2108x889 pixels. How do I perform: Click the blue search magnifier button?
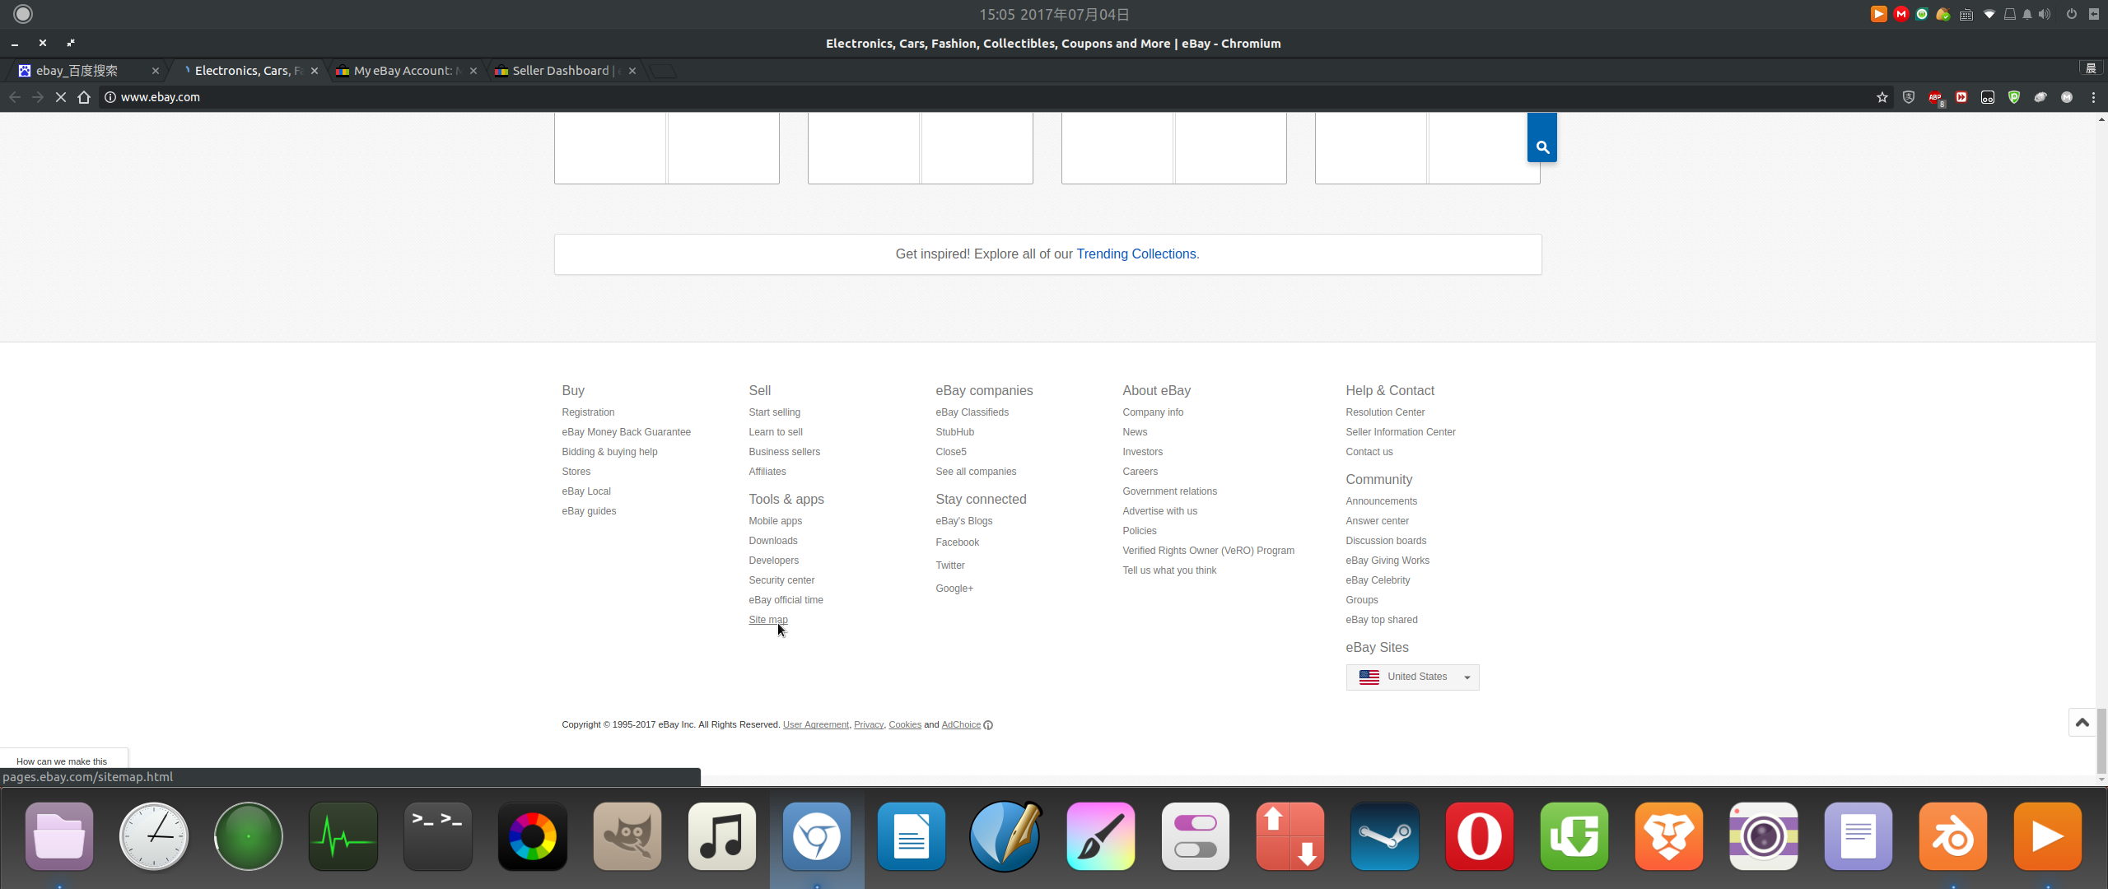point(1541,138)
